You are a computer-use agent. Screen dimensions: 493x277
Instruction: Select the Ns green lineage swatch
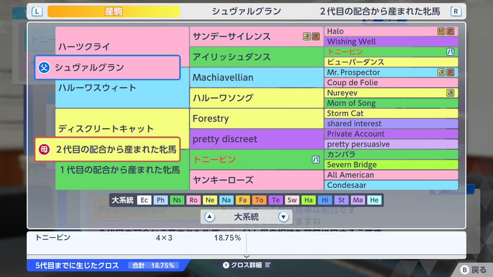(177, 200)
